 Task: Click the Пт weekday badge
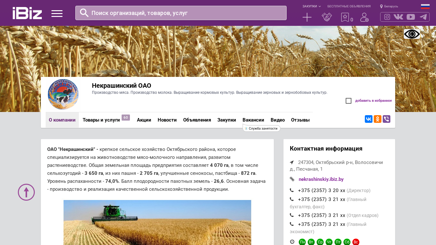(x=338, y=242)
